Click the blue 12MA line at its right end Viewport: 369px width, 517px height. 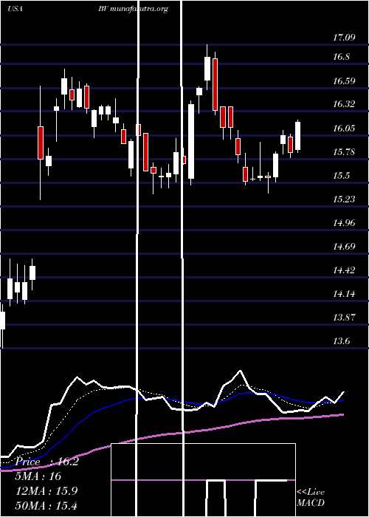point(341,400)
